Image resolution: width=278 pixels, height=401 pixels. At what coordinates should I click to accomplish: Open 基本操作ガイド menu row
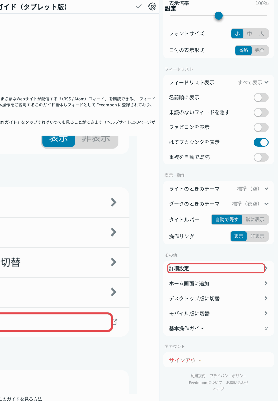(219, 328)
